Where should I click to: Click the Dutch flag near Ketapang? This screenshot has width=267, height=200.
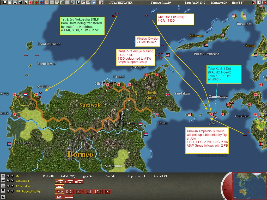click(x=9, y=144)
